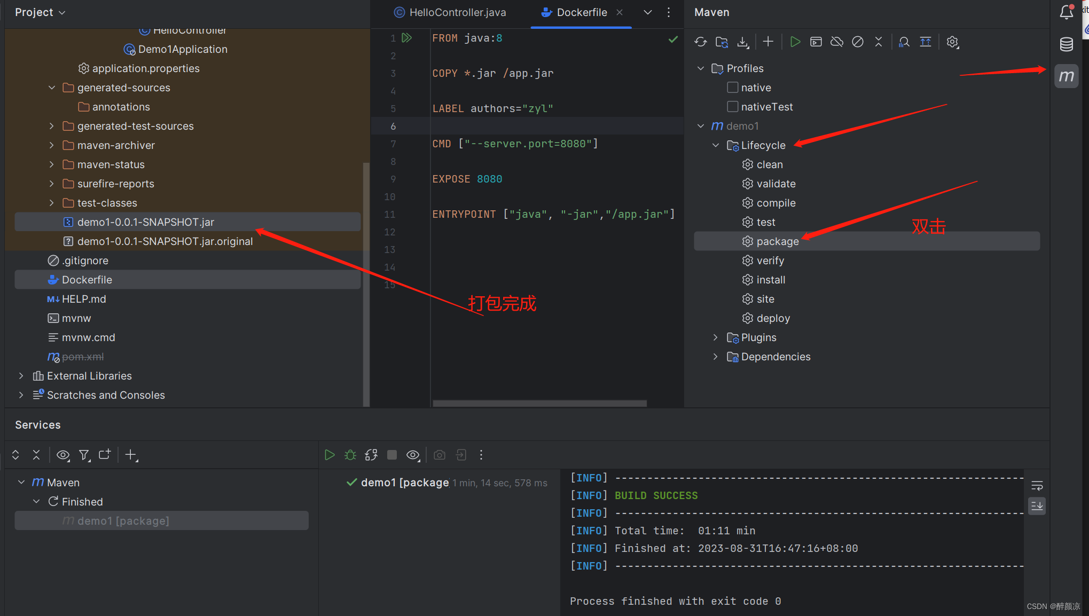Expand all in Services toolbar
The width and height of the screenshot is (1089, 616).
[15, 455]
